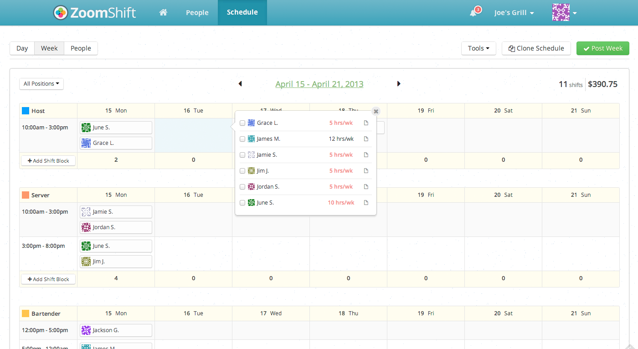The height and width of the screenshot is (349, 638).
Task: Click the ZoomShift logo icon
Action: click(60, 12)
